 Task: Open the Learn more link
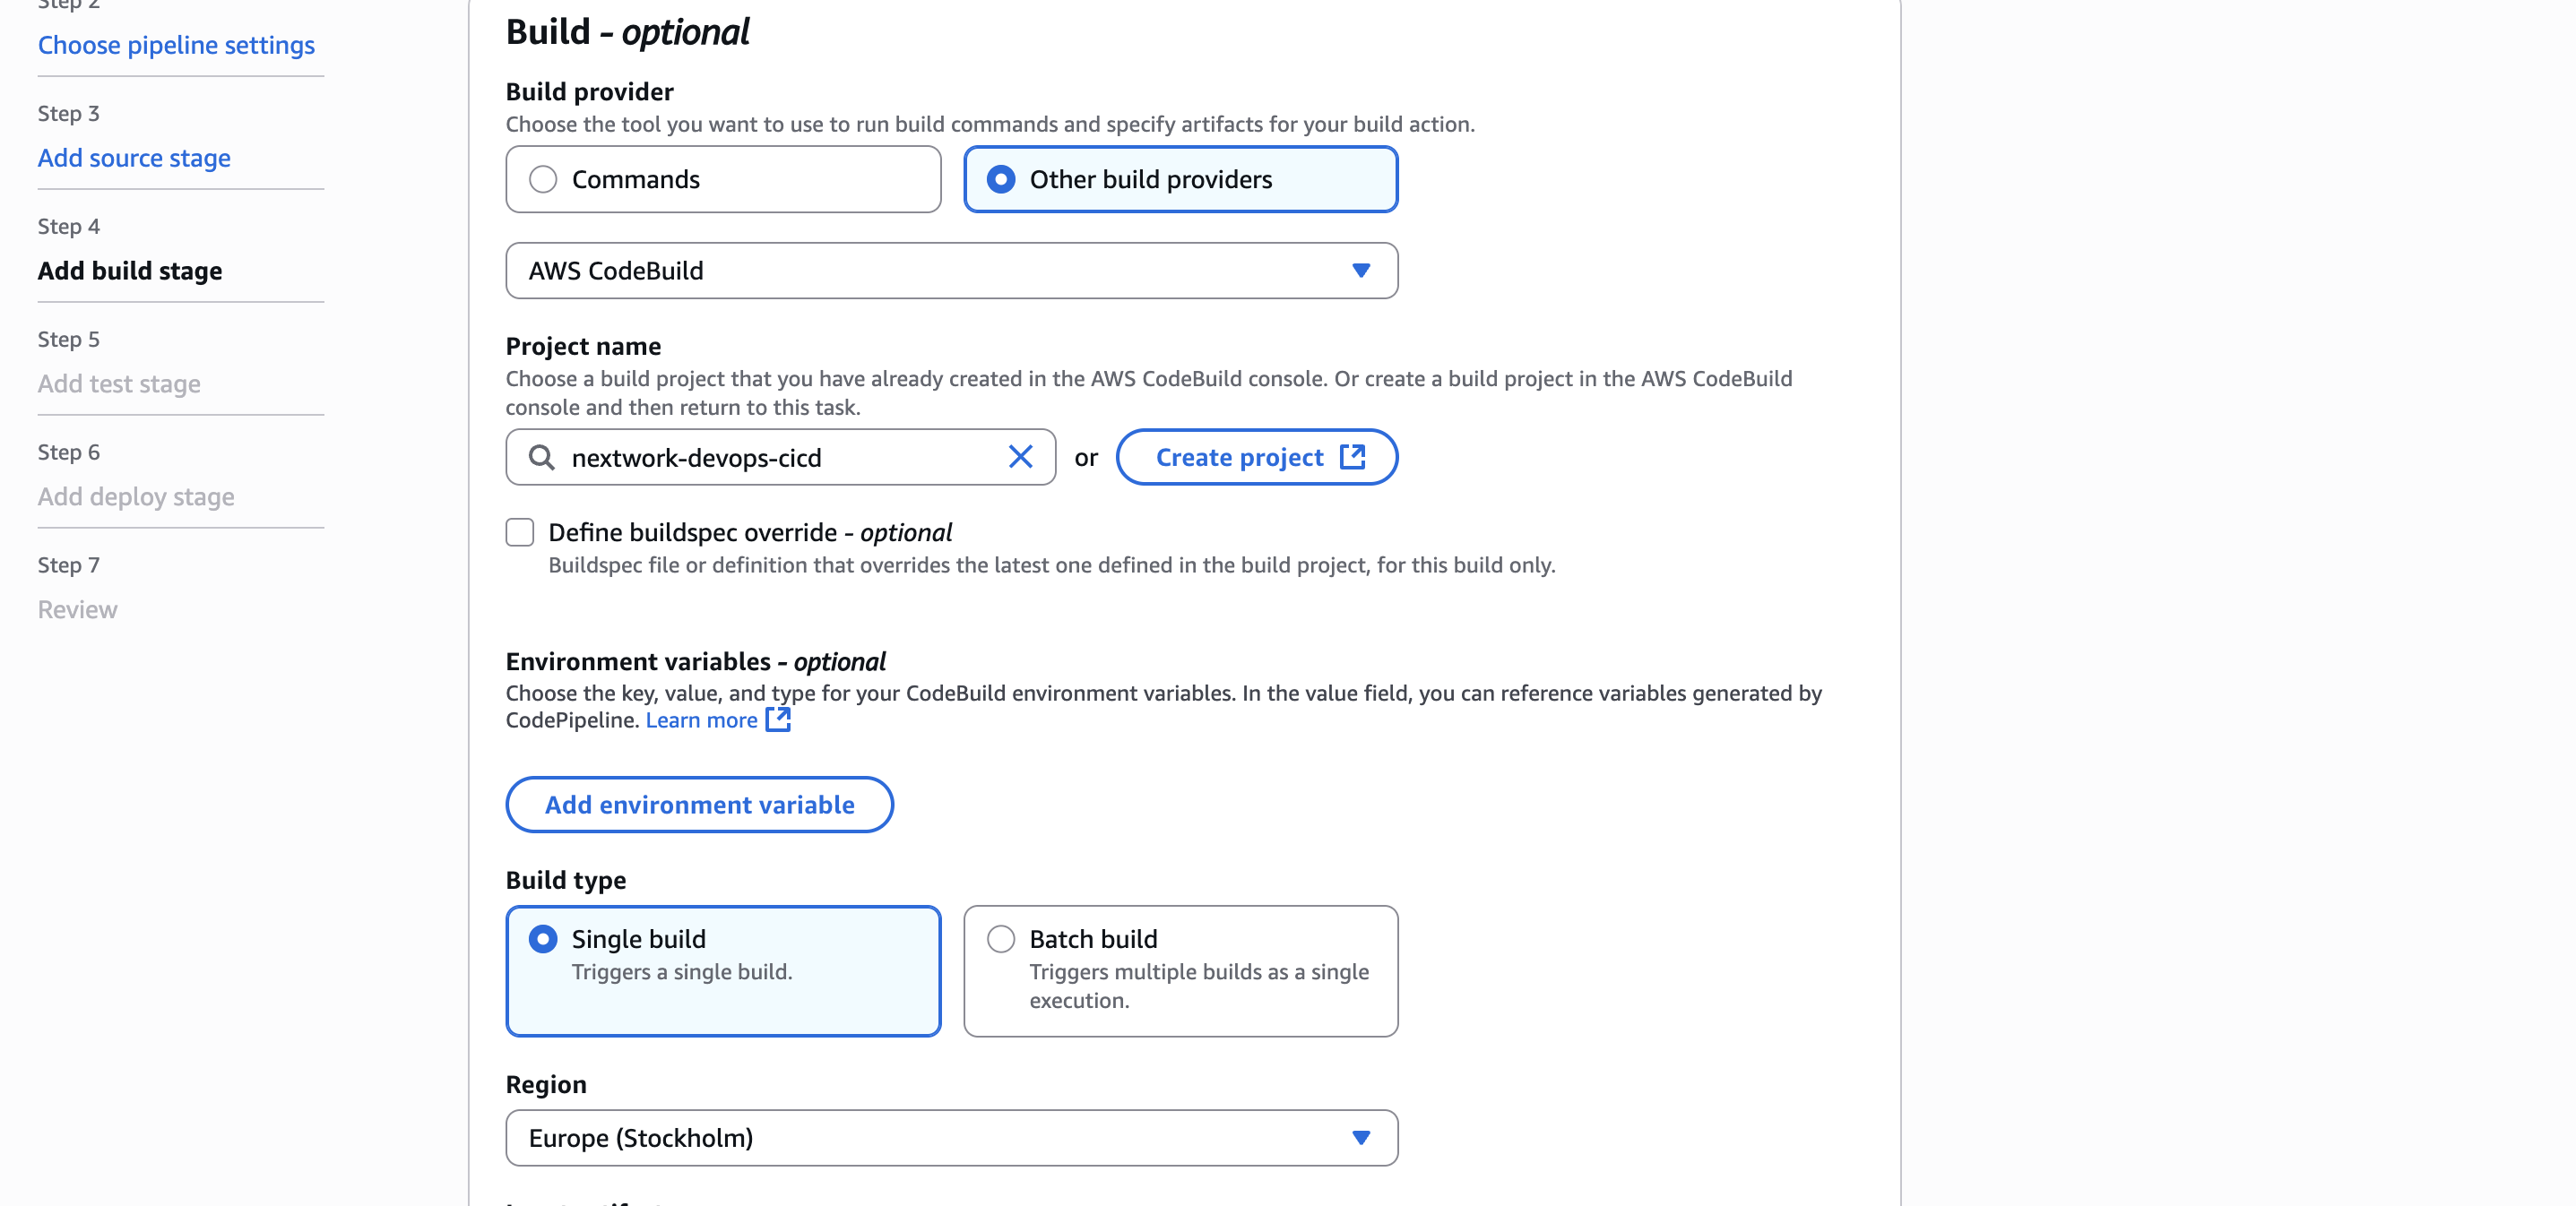[x=701, y=720]
